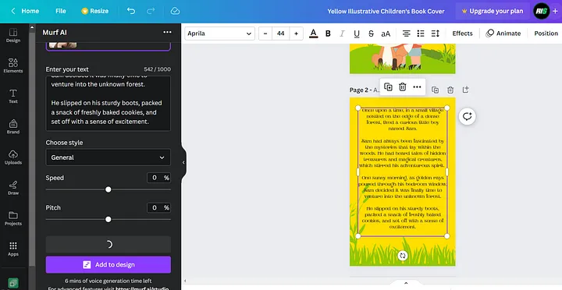Open the File menu
Screen dimensions: 562x290
point(61,11)
